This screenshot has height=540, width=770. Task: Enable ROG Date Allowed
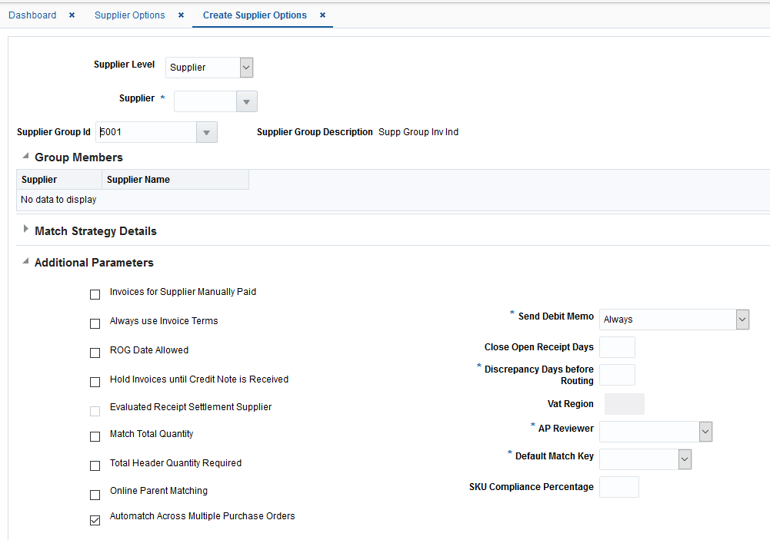click(x=95, y=353)
